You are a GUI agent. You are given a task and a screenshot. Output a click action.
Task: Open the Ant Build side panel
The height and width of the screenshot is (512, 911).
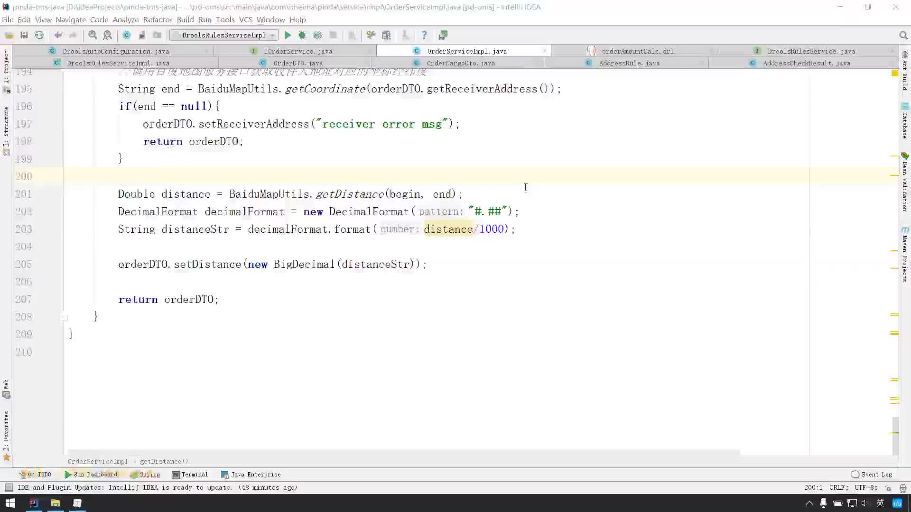[x=905, y=70]
